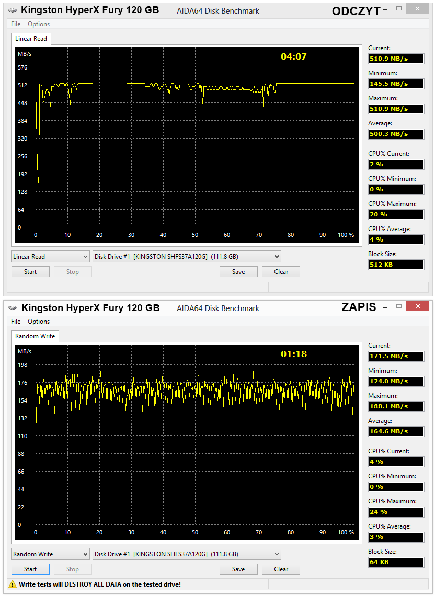Image resolution: width=435 pixels, height=596 pixels.
Task: Click Start in the Random Write window
Action: [30, 569]
